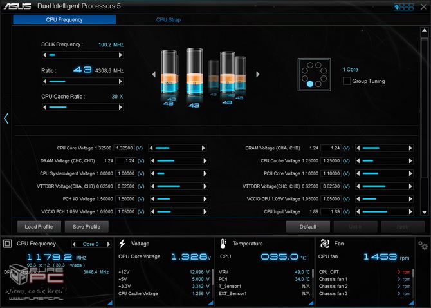Select the second core cylinder labeled 43

point(195,72)
